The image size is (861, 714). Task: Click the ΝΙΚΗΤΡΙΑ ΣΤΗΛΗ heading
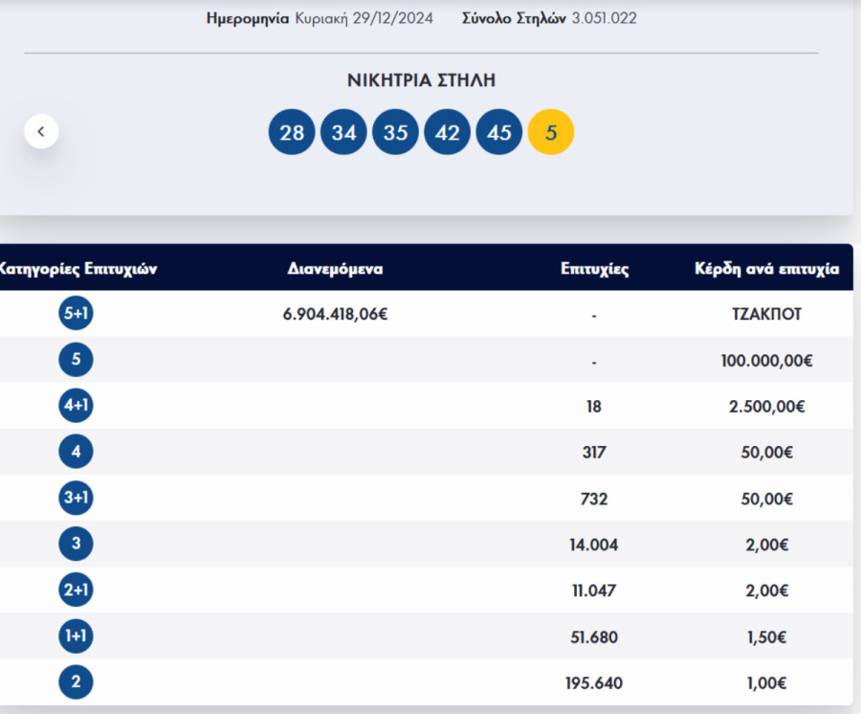(x=421, y=80)
